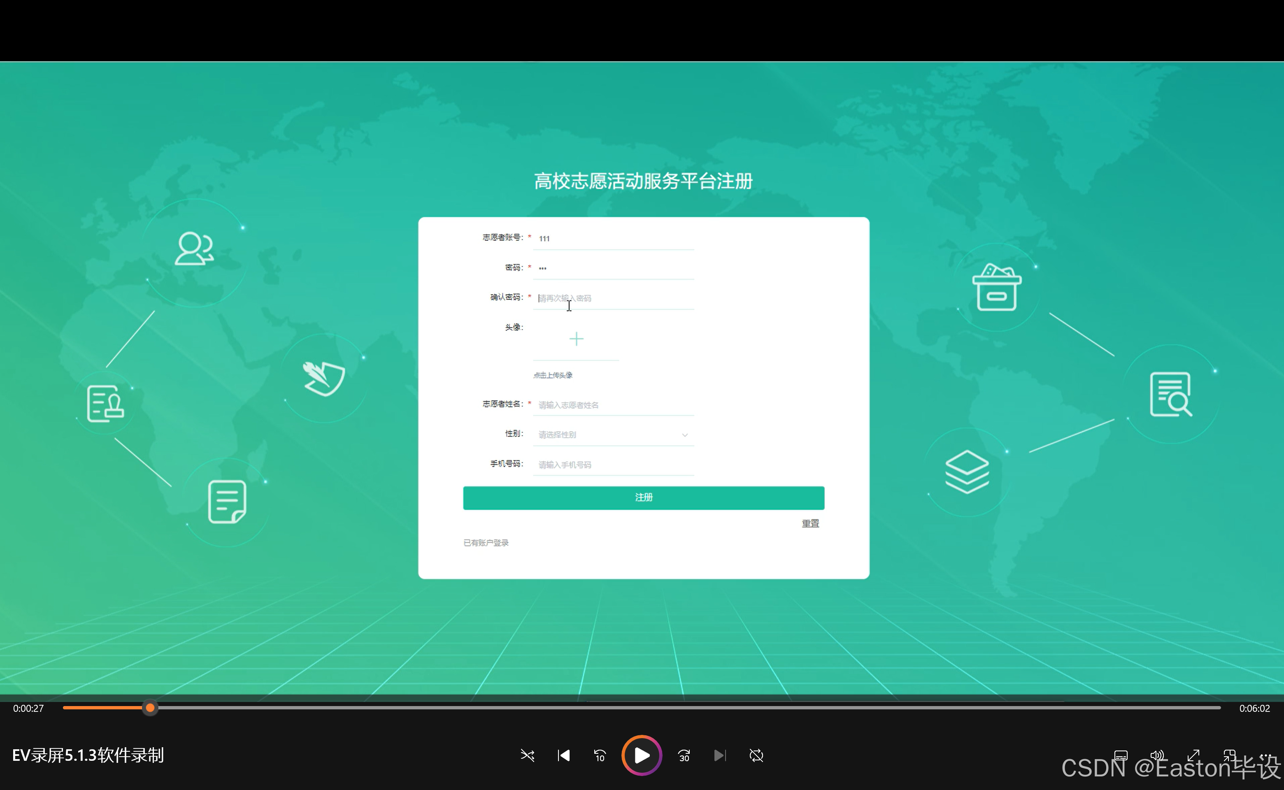Click the upload avatar plus icon
This screenshot has height=790, width=1284.
tap(576, 339)
